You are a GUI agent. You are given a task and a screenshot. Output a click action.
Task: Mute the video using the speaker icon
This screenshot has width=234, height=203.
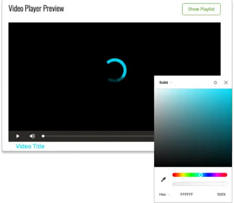pyautogui.click(x=32, y=136)
